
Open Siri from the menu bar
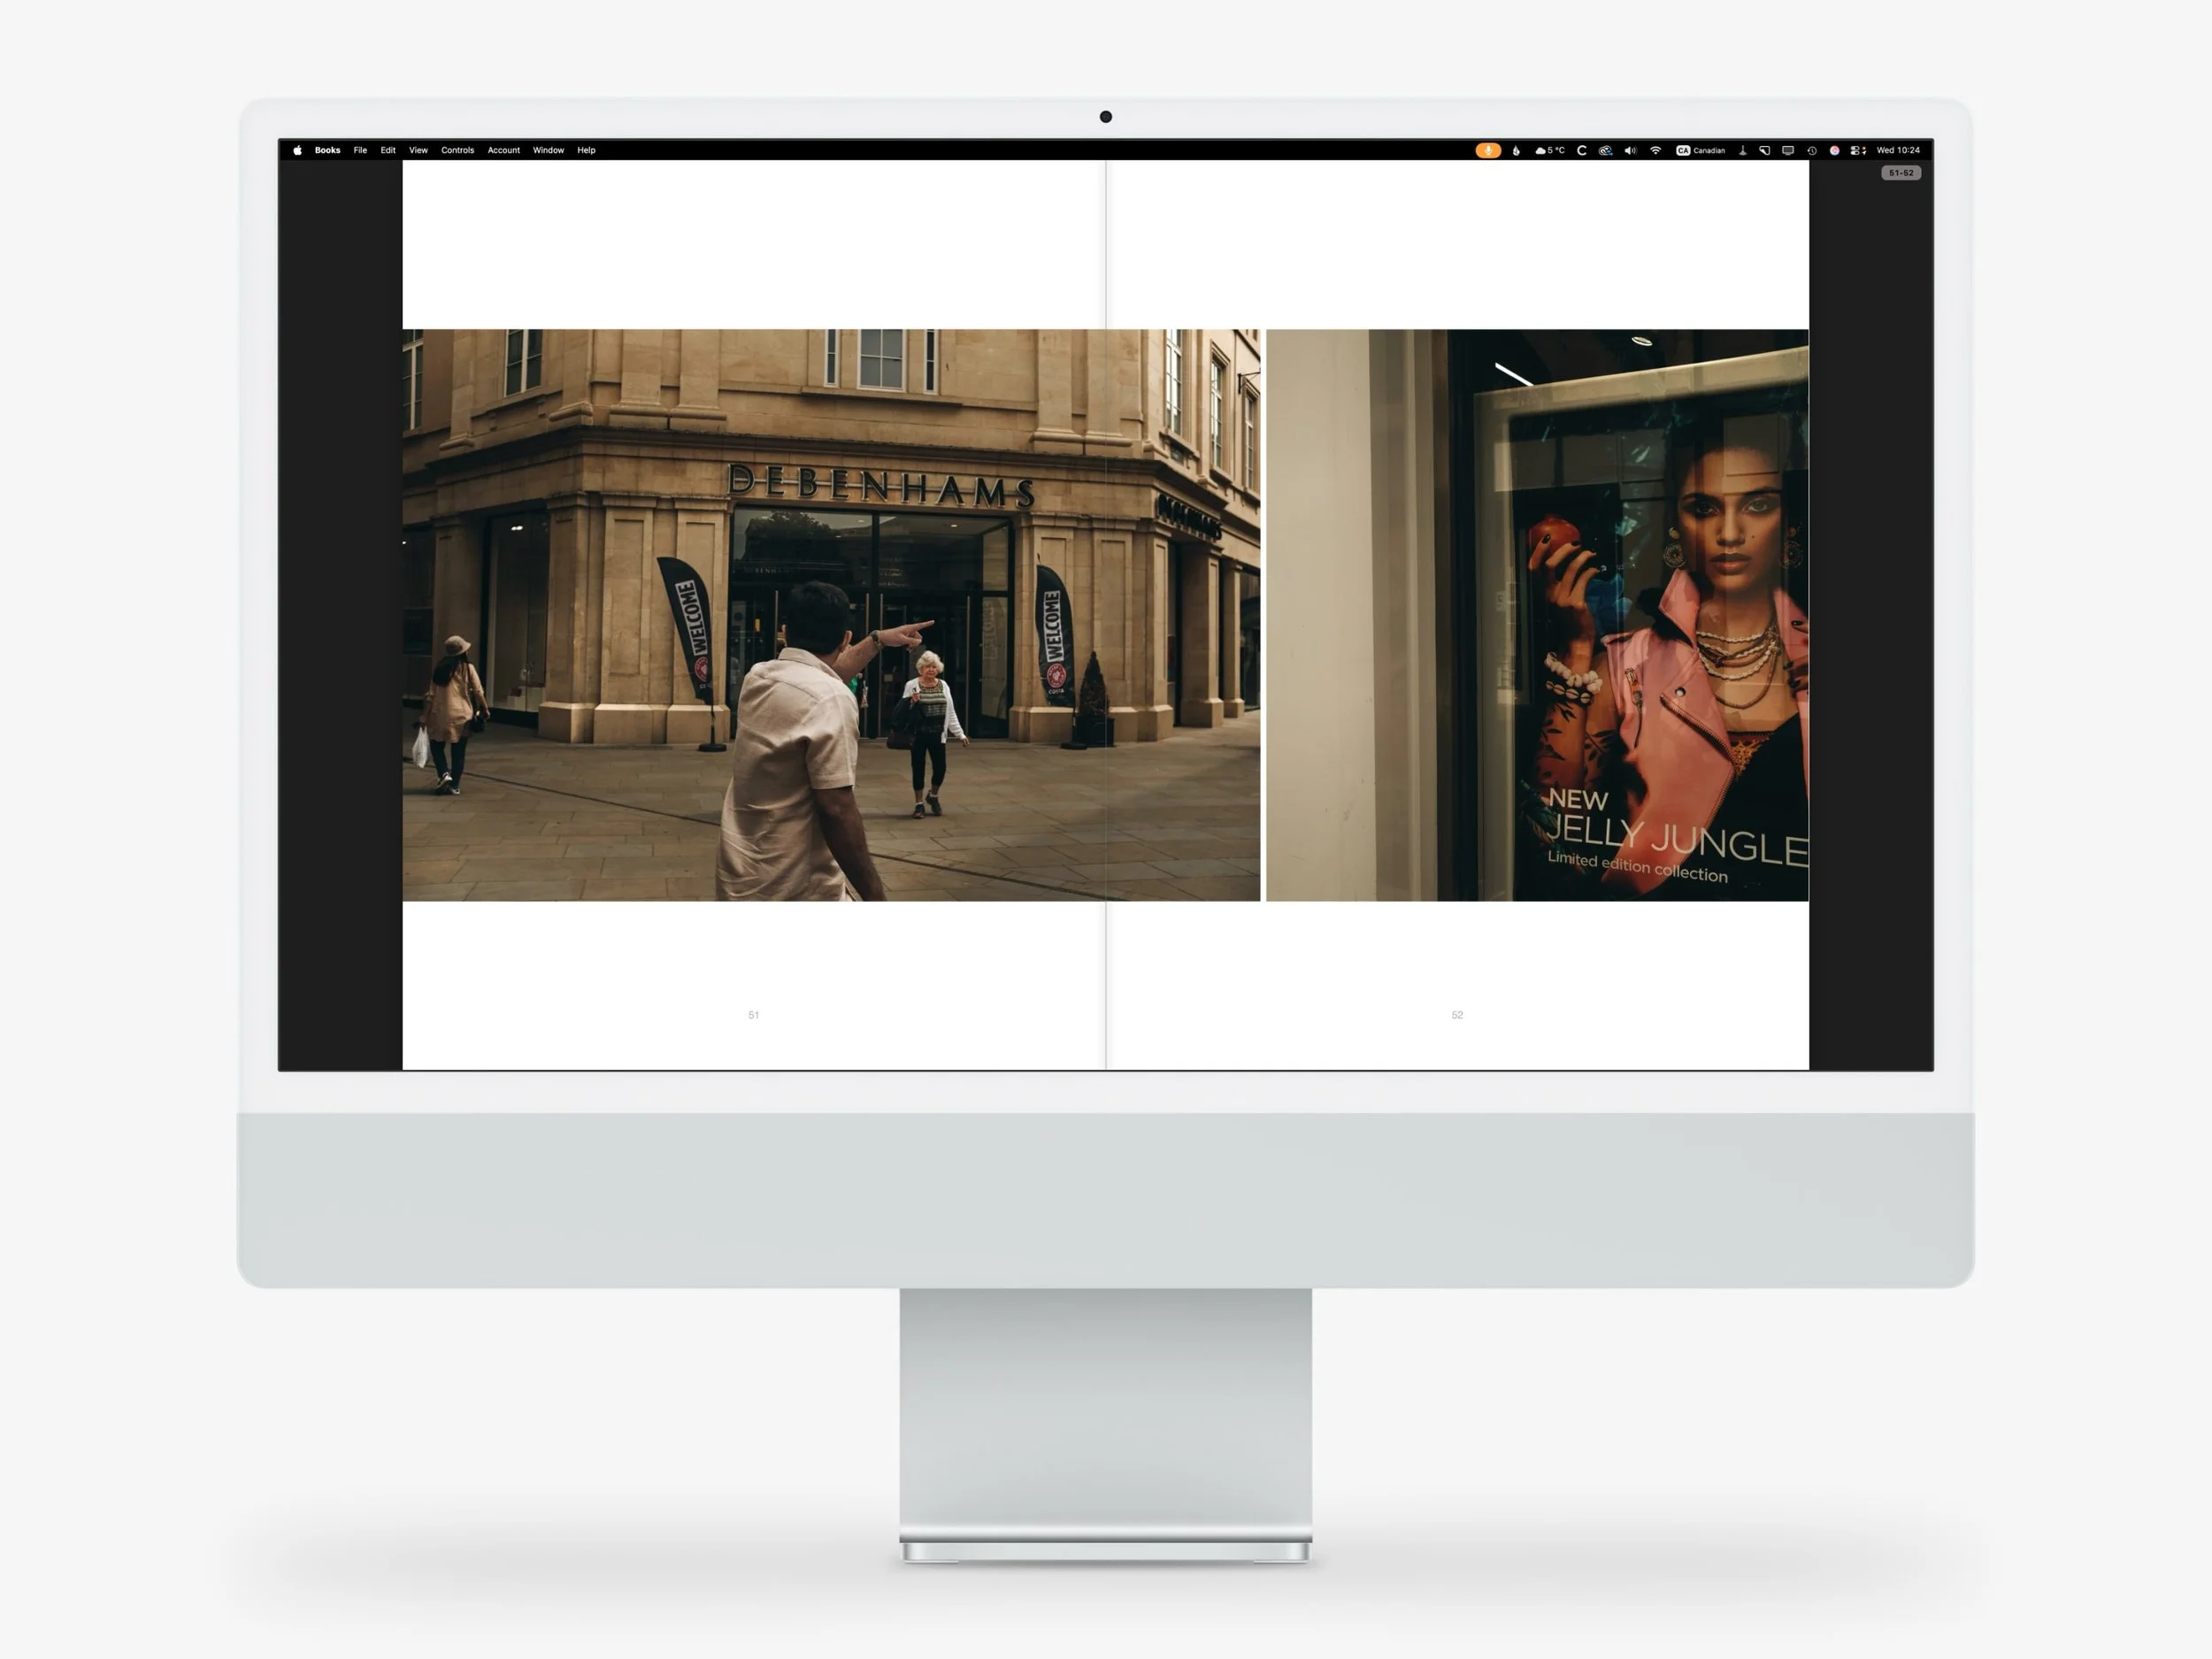point(1834,150)
